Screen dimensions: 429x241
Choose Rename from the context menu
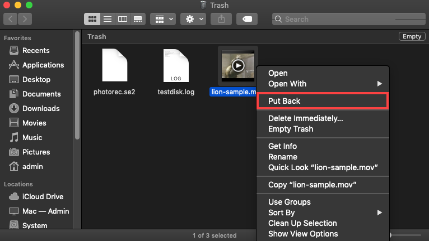[x=323, y=157]
